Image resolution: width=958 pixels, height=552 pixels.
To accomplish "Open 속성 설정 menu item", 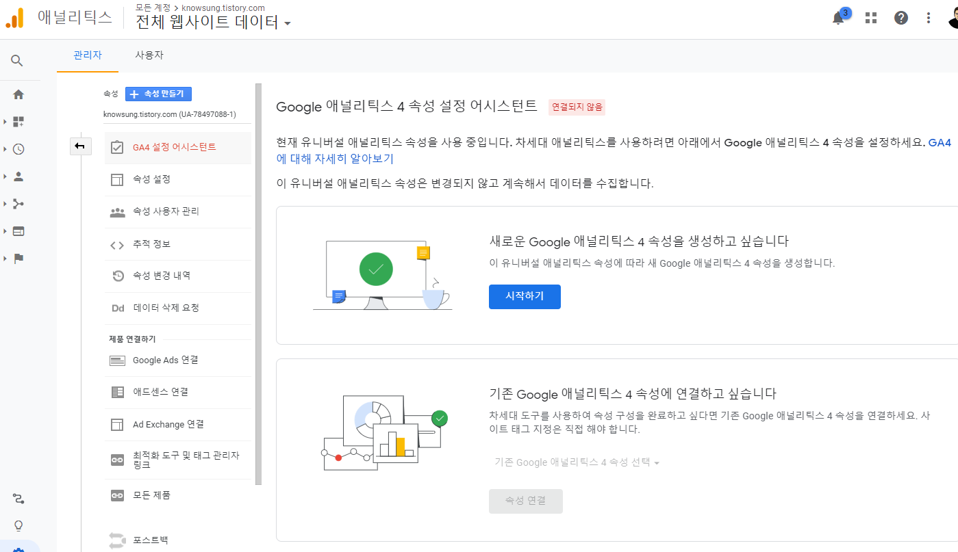I will (178, 179).
